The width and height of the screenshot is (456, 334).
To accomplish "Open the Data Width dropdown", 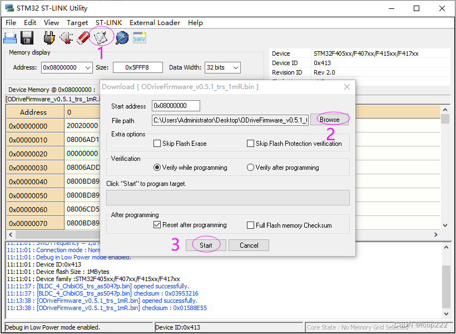I will 236,67.
